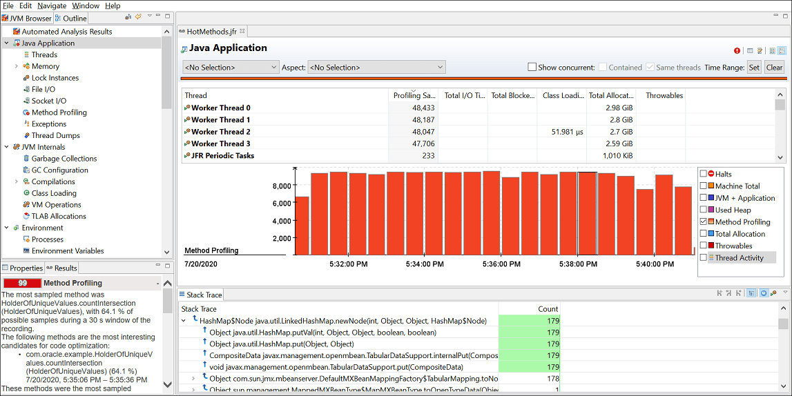Open the Aspect dropdown
This screenshot has width=792, height=396.
point(376,67)
